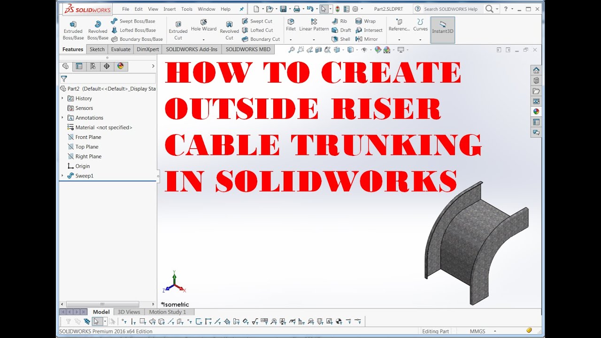Switch to ConfigurationManager tab icon

[x=93, y=66]
